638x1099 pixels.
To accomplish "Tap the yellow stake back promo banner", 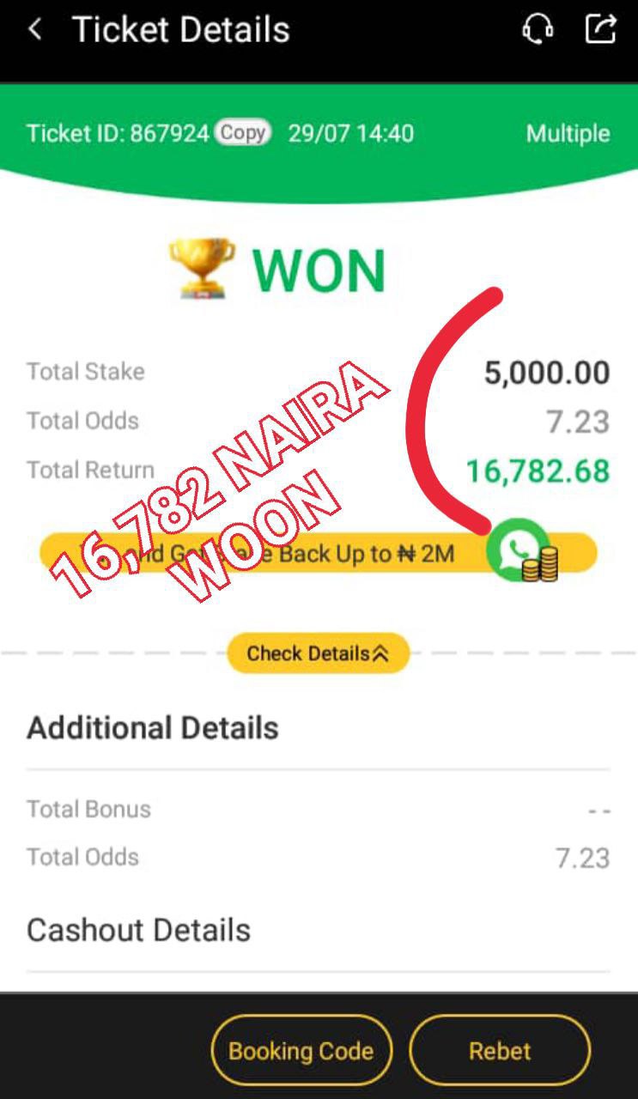I will click(318, 553).
